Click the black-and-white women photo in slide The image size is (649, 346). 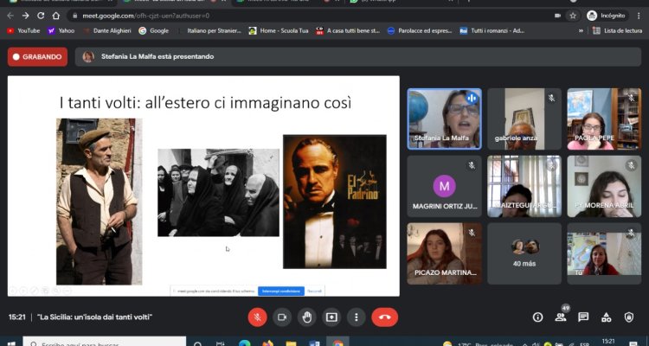219,192
